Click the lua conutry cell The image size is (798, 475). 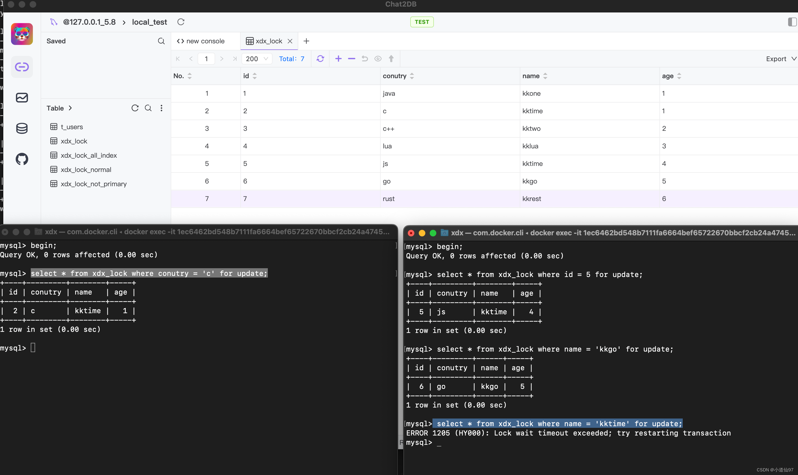tap(449, 146)
